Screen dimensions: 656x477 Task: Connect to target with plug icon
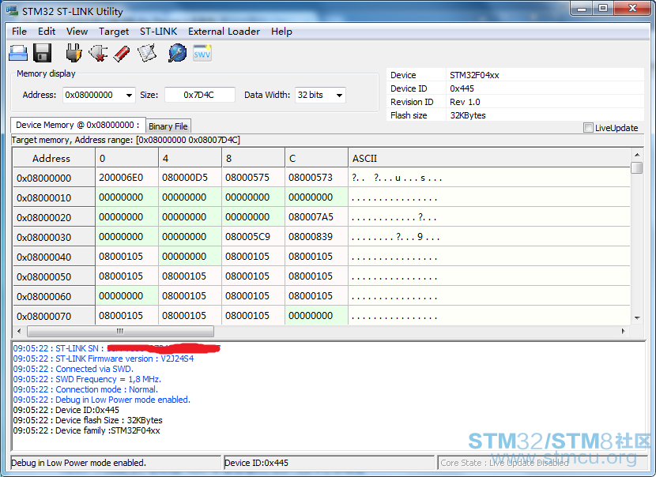74,54
